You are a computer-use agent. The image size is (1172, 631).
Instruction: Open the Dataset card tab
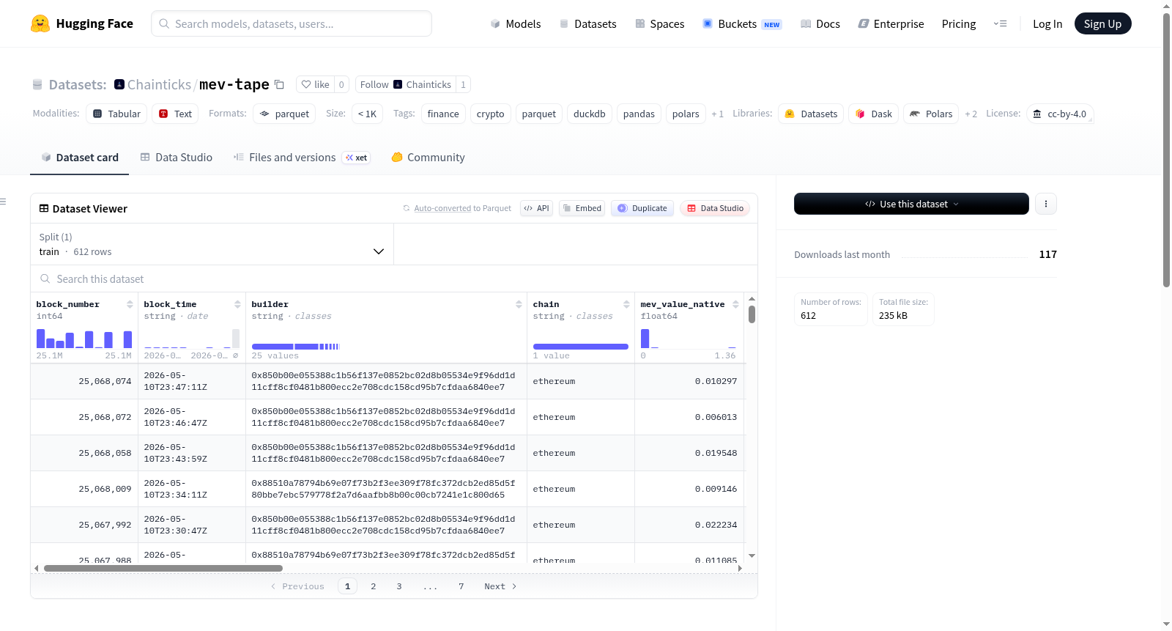(79, 158)
